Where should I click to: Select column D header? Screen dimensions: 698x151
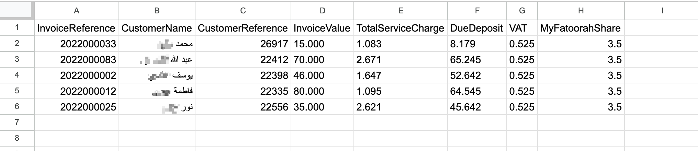pos(322,11)
